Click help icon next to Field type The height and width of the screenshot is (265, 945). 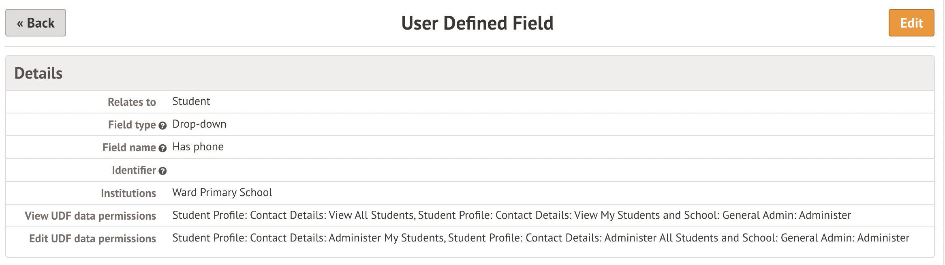point(162,126)
